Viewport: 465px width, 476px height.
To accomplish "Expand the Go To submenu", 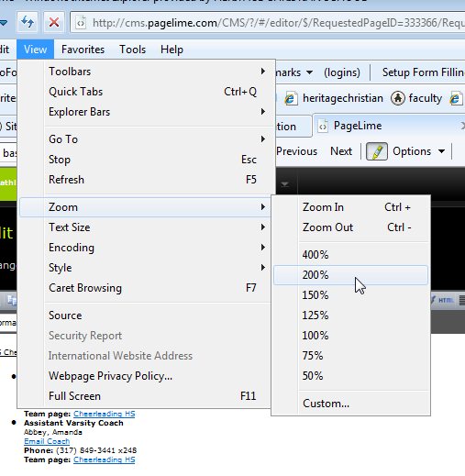I will (263, 139).
